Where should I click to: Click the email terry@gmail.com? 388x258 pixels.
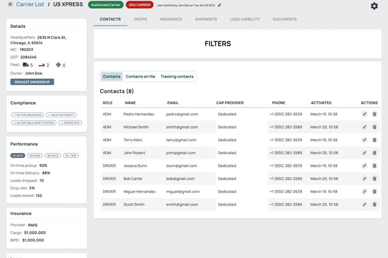[x=181, y=140]
